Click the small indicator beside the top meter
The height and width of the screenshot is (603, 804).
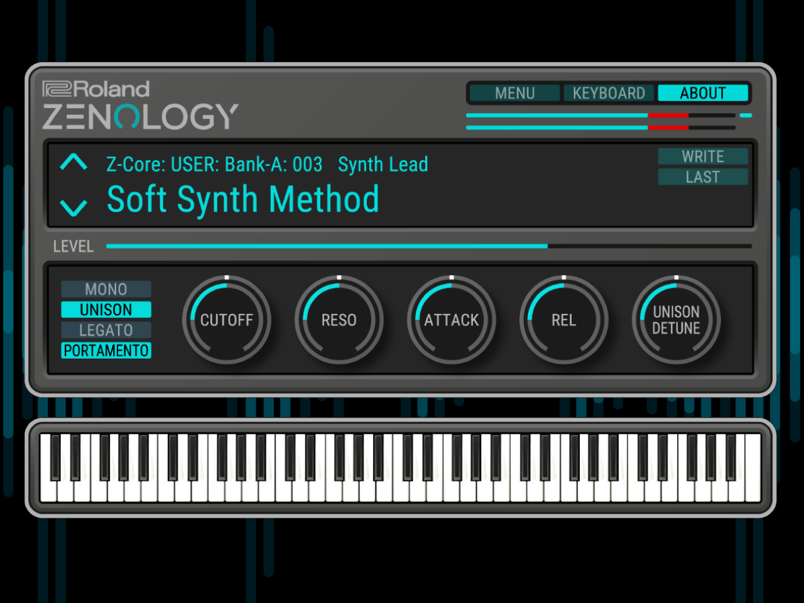tap(746, 116)
